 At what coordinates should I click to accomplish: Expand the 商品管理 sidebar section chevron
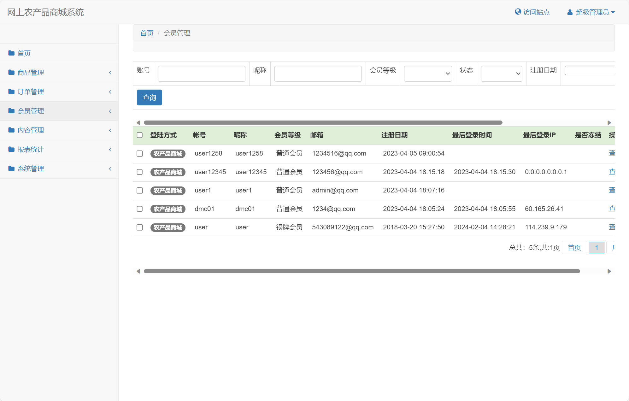[110, 72]
